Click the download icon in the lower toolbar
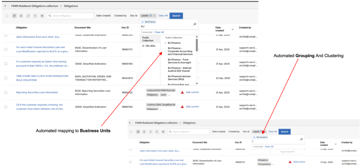Image resolution: width=361 pixels, height=168 pixels. click(157, 132)
